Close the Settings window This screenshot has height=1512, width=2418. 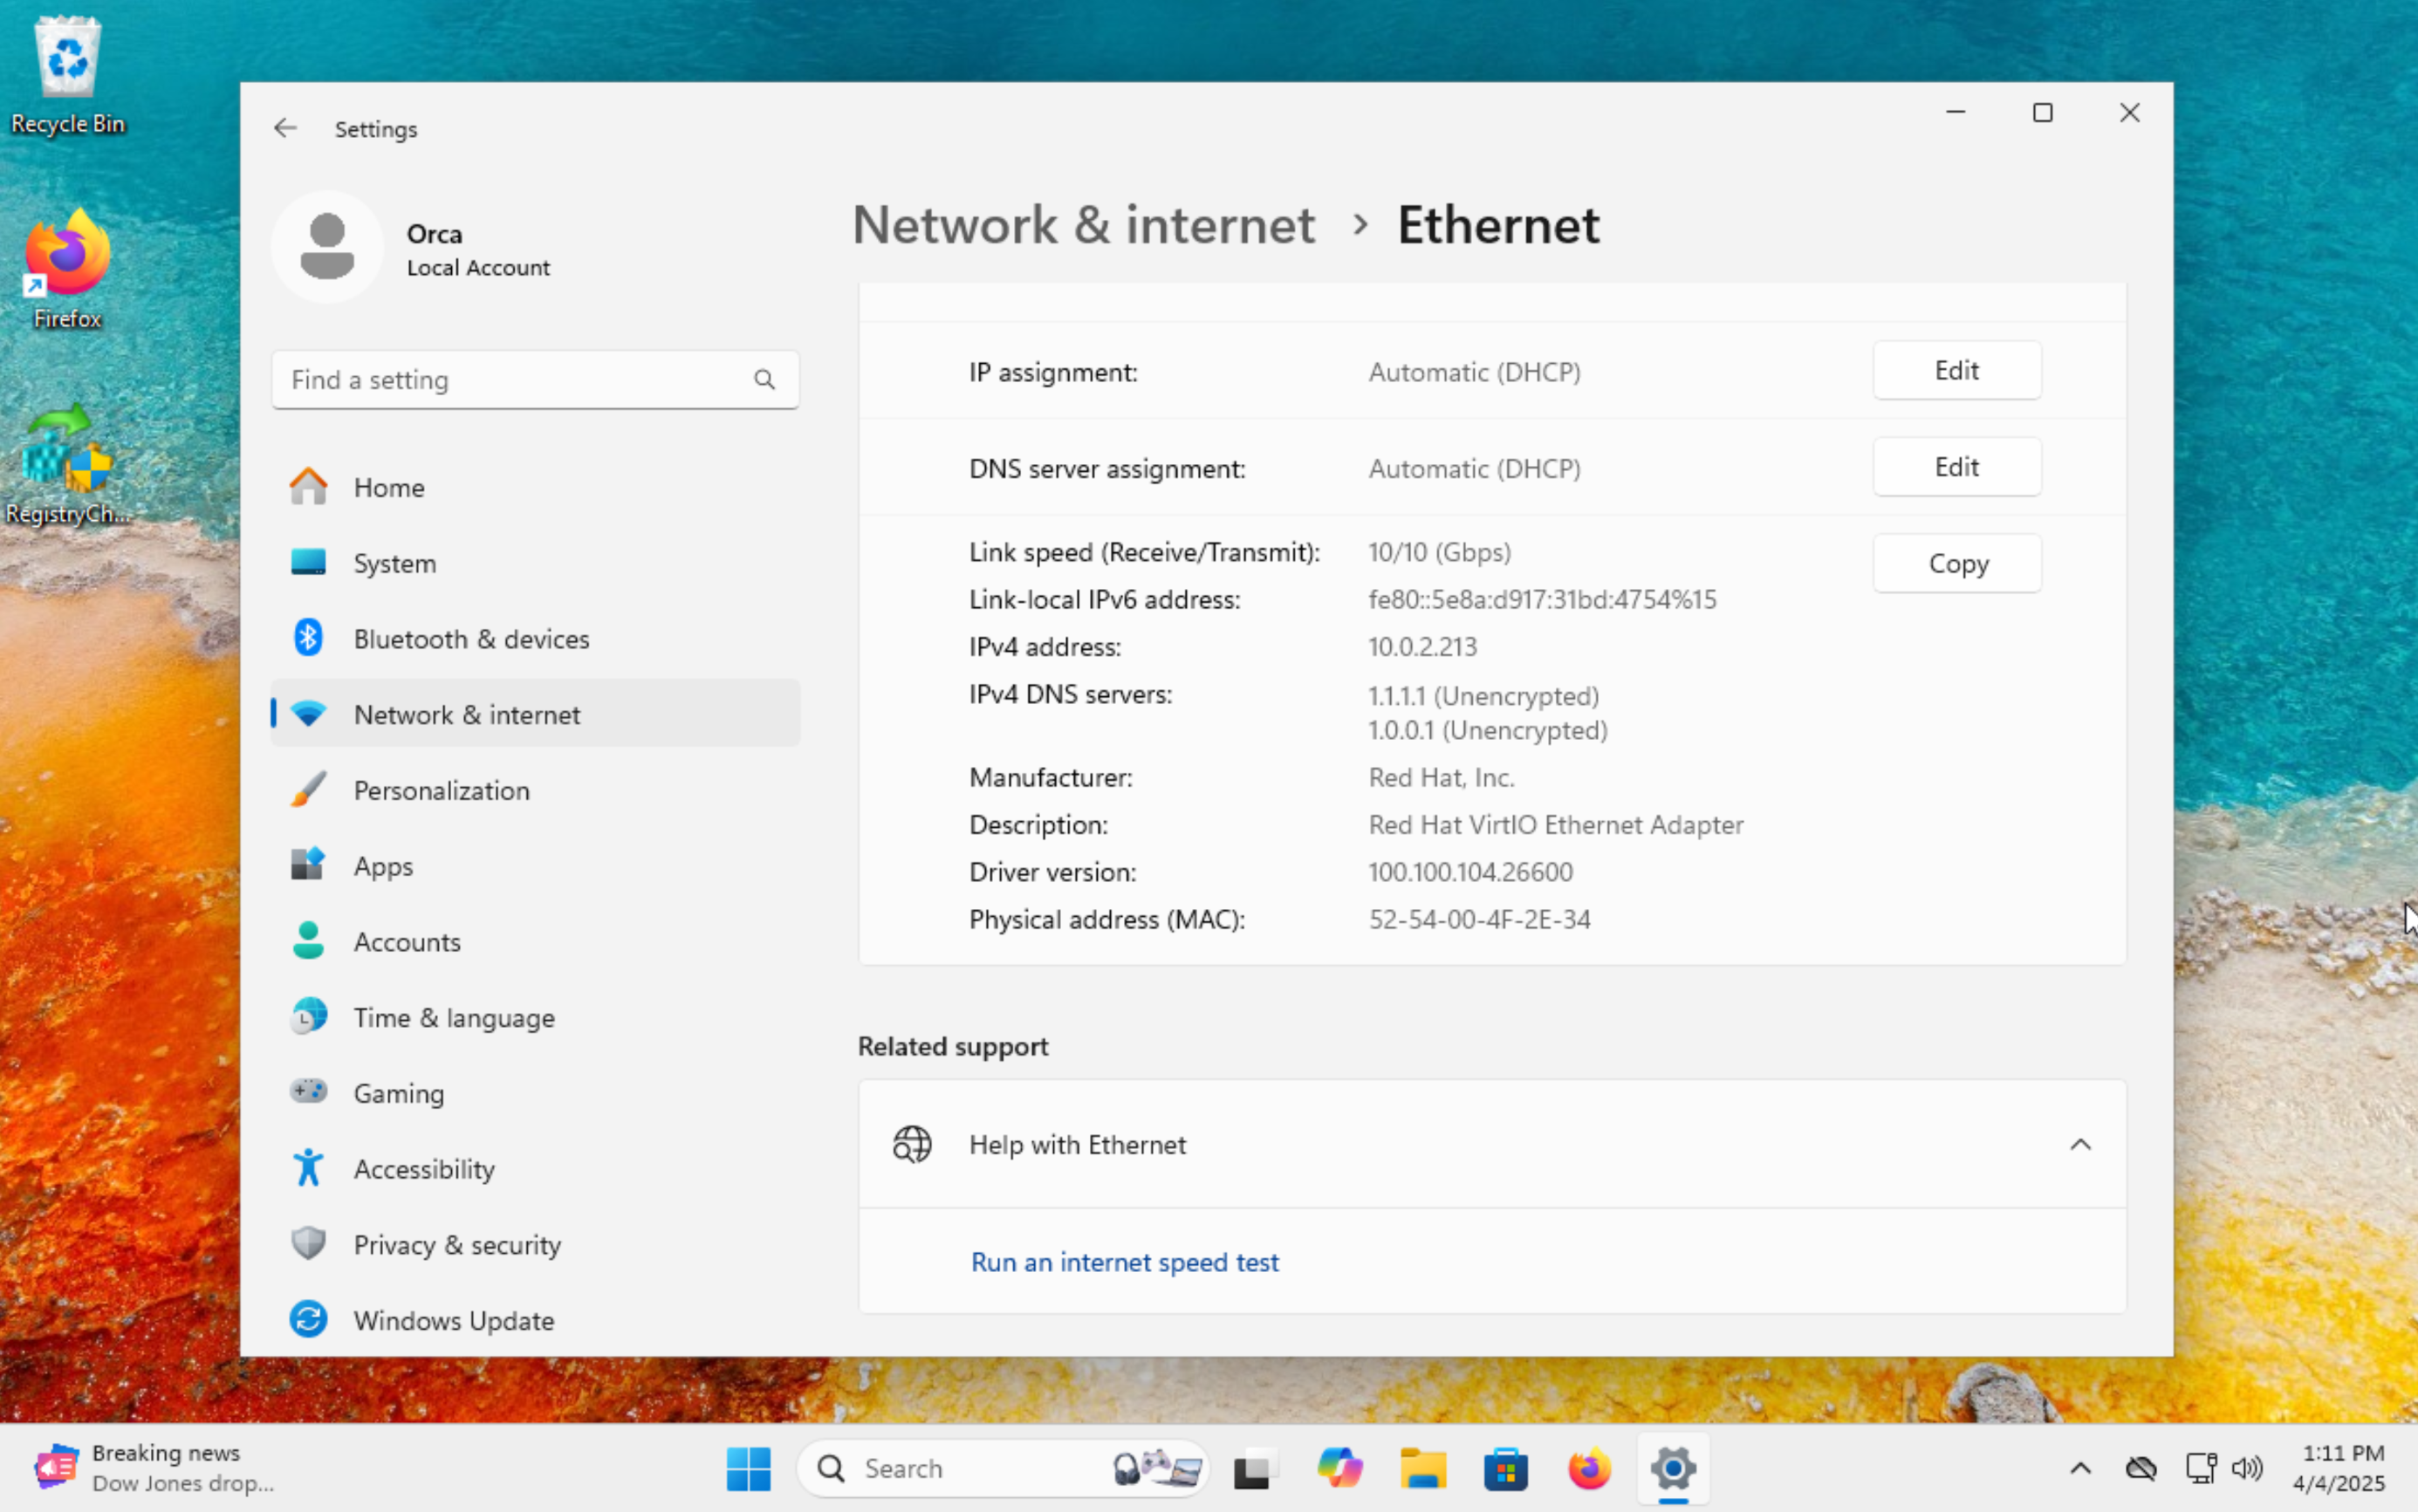point(2129,113)
